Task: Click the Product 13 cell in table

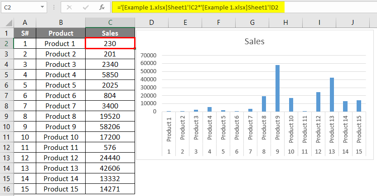Action: 61,168
